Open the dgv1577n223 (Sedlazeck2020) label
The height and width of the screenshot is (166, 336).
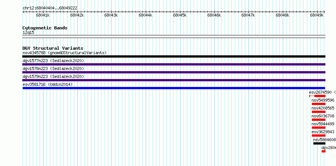(x=53, y=61)
